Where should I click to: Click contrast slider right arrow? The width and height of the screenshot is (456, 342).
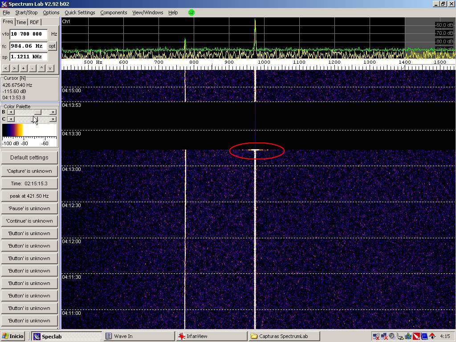pyautogui.click(x=53, y=119)
